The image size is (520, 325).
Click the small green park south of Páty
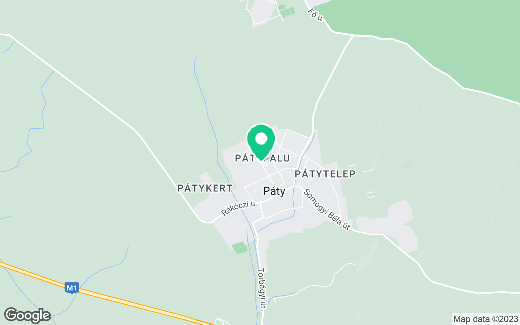(x=239, y=247)
